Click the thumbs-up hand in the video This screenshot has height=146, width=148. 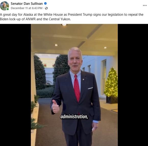[x=56, y=107]
